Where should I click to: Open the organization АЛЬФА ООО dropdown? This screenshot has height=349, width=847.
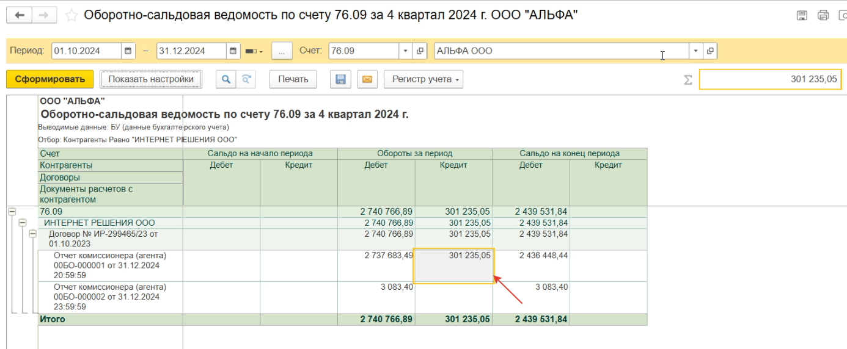point(696,51)
